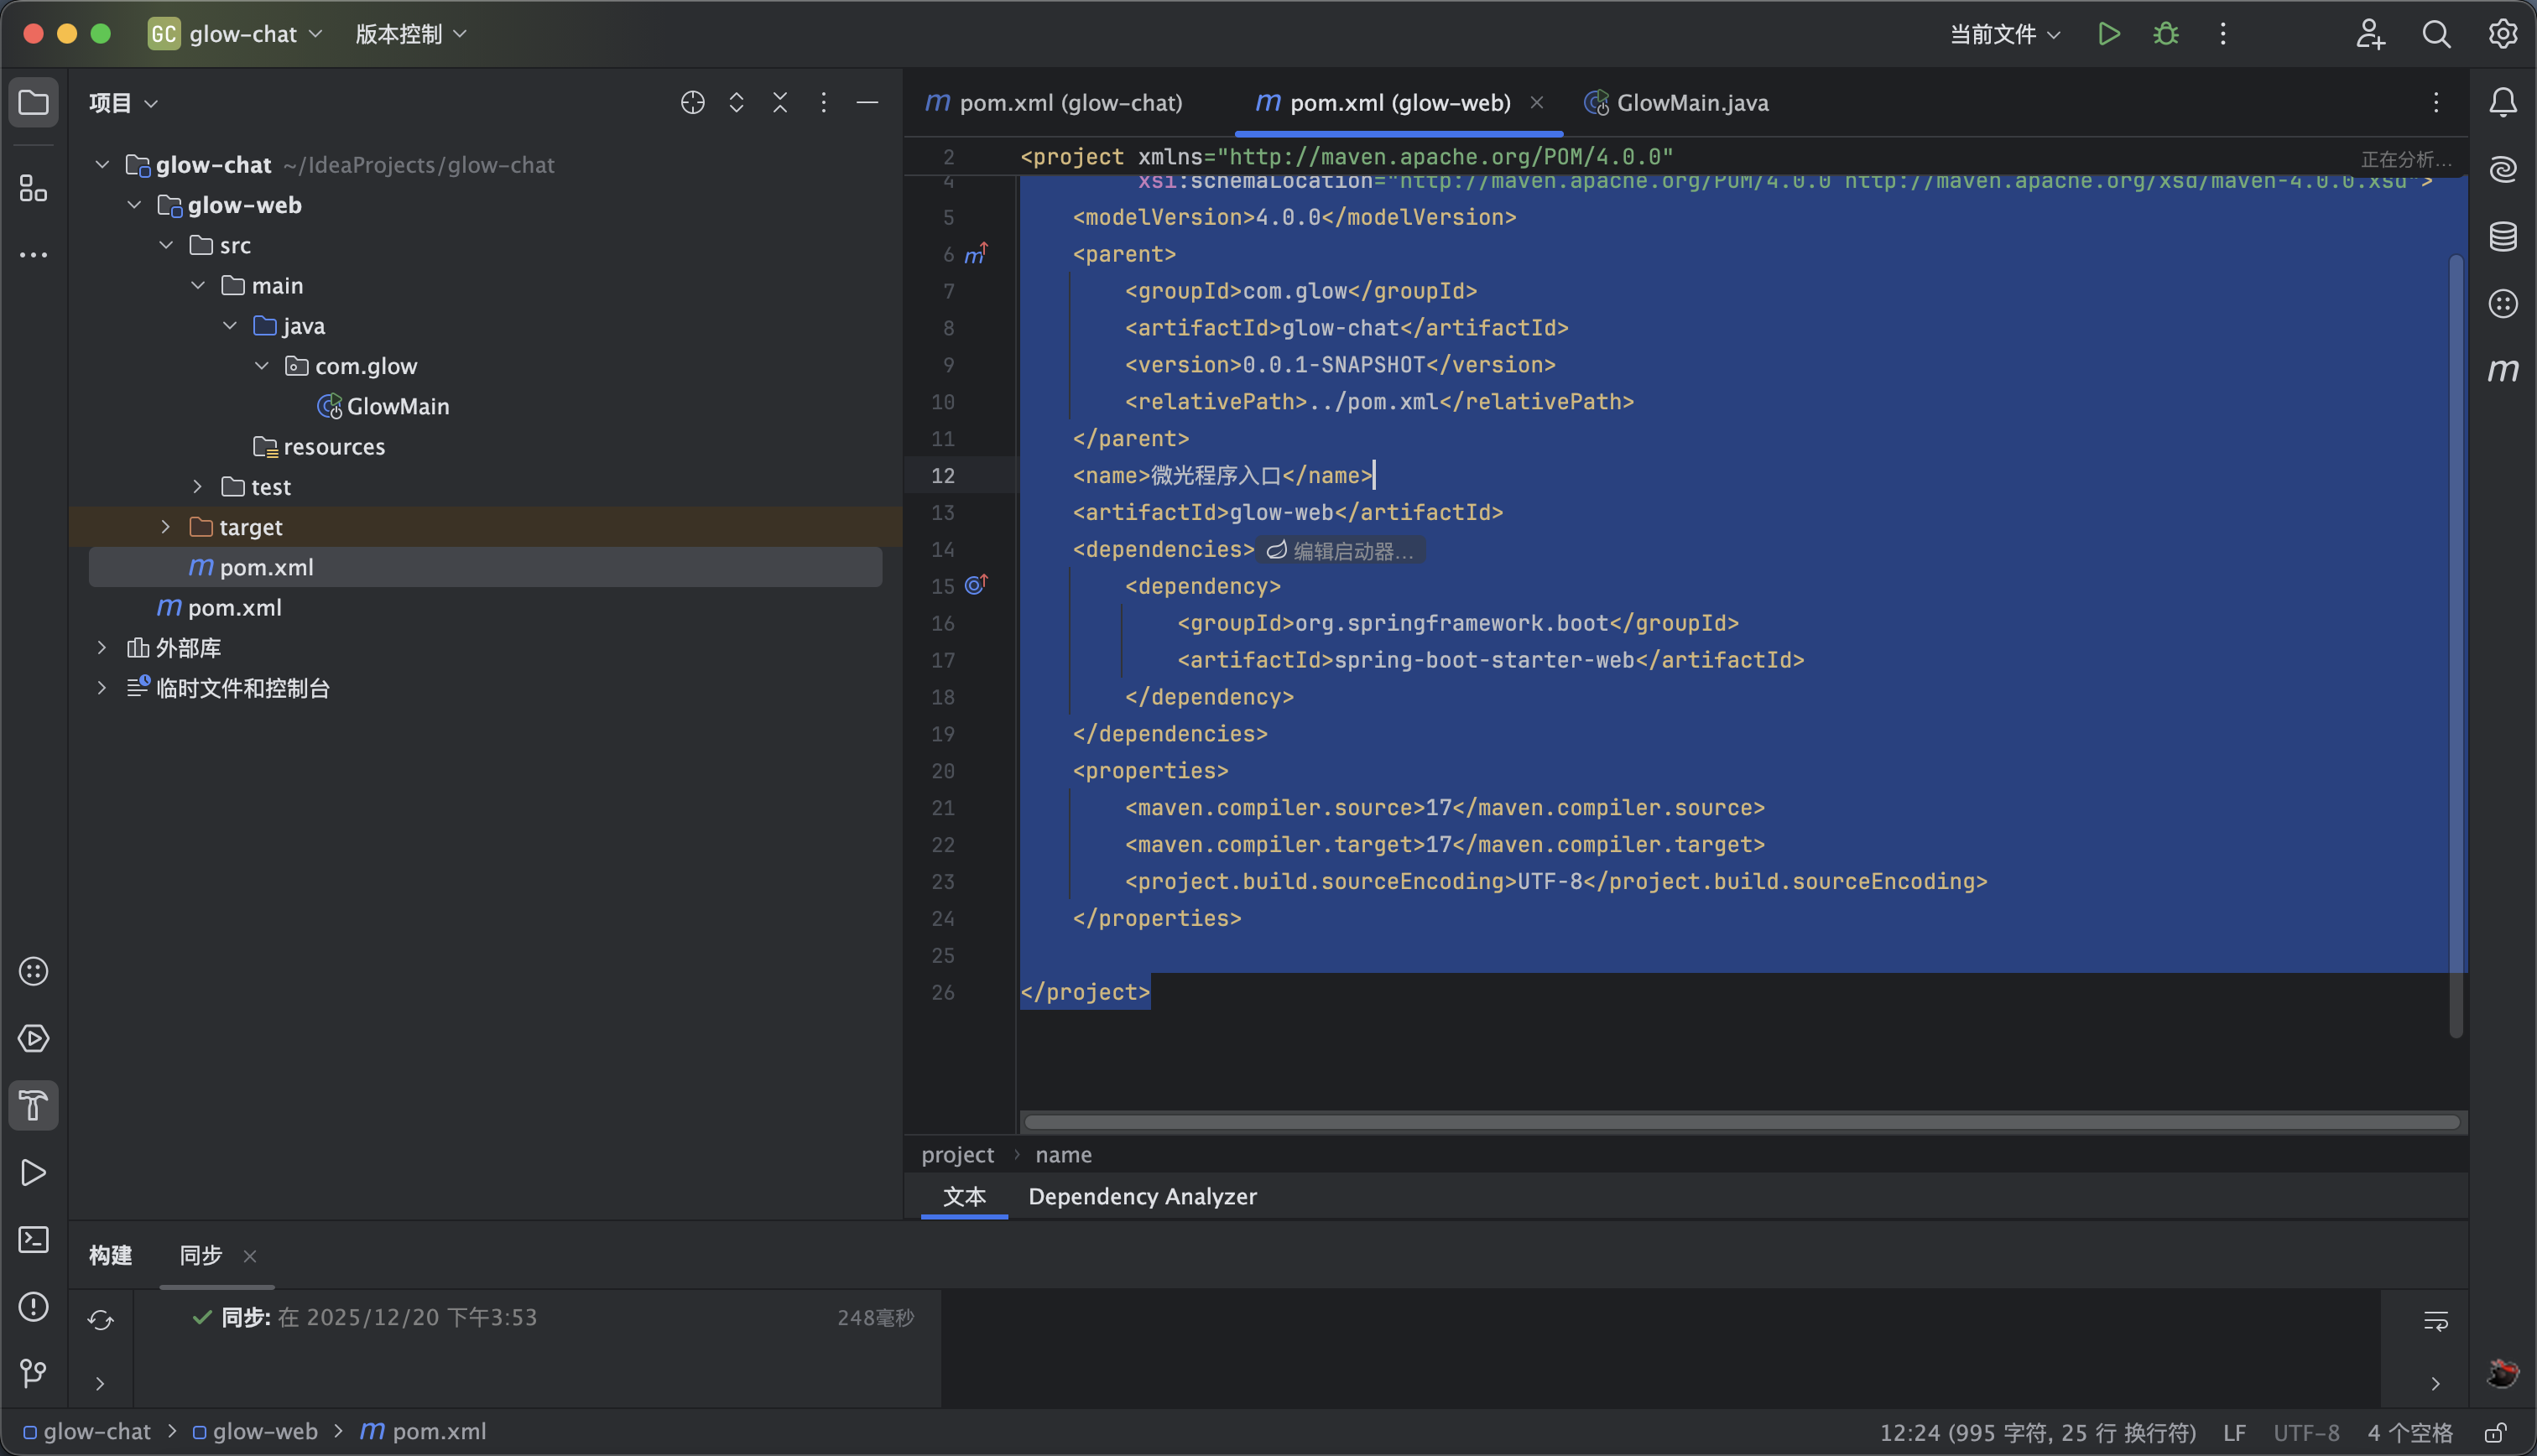
Task: Click the Debug bug icon
Action: point(2165,34)
